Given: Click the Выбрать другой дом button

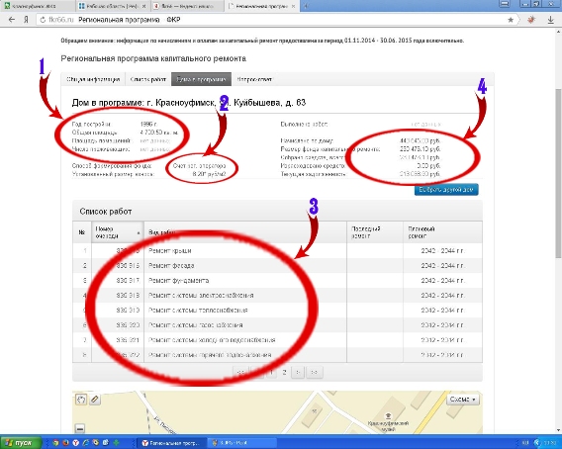Looking at the screenshot, I should pyautogui.click(x=446, y=190).
